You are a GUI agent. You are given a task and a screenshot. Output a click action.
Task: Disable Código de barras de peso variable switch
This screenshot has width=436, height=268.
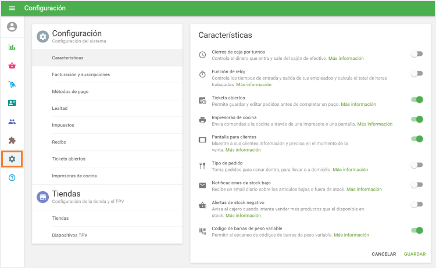tap(417, 230)
